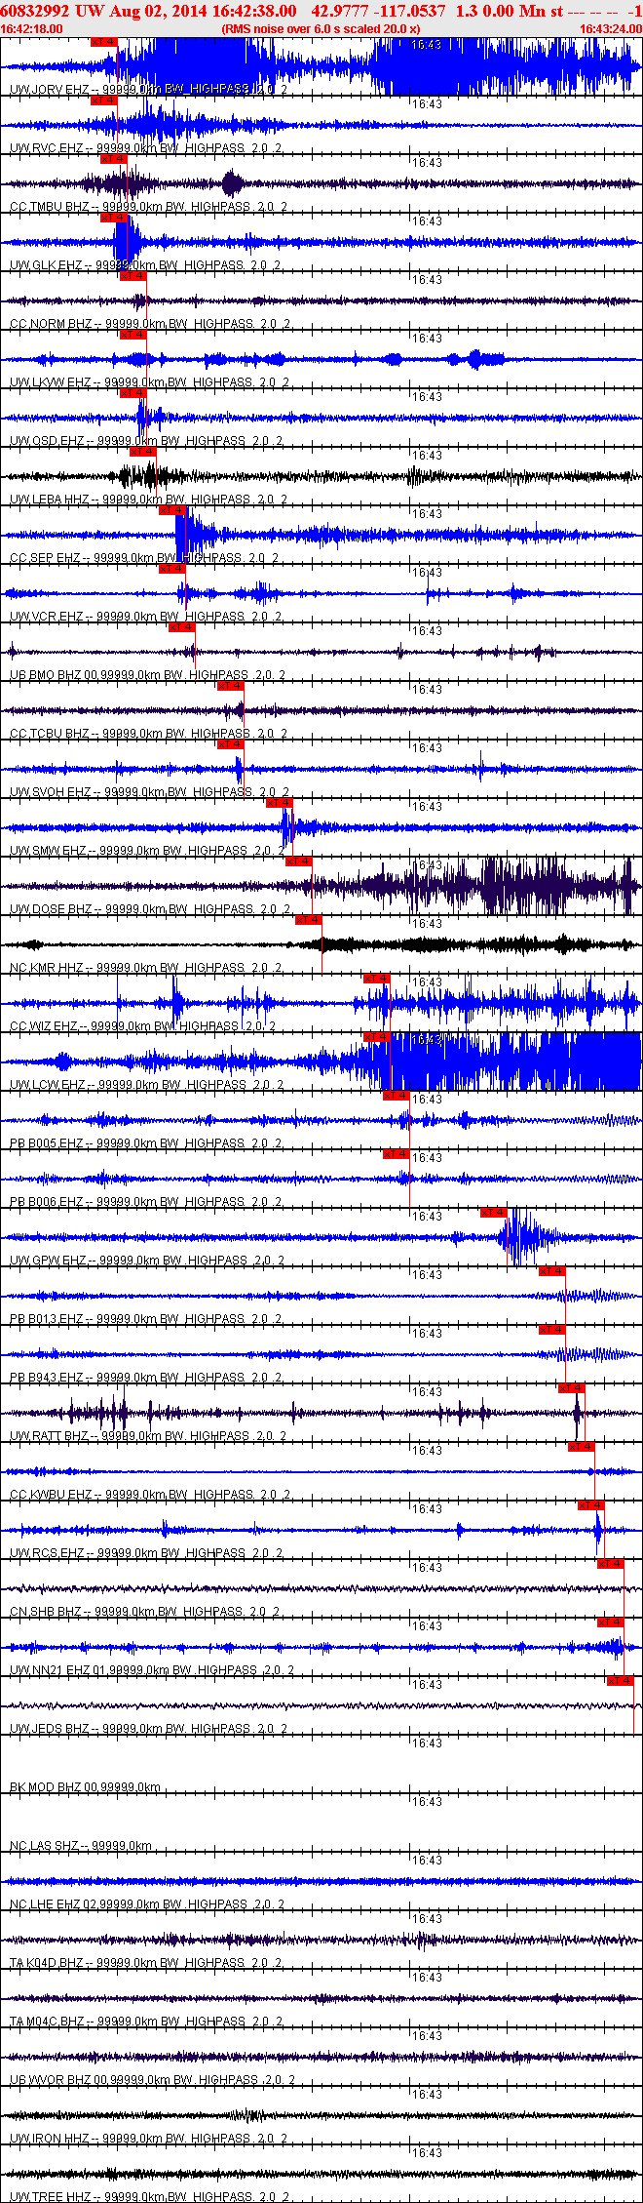Click the pick flag on UW.SVOH trace

click(230, 744)
